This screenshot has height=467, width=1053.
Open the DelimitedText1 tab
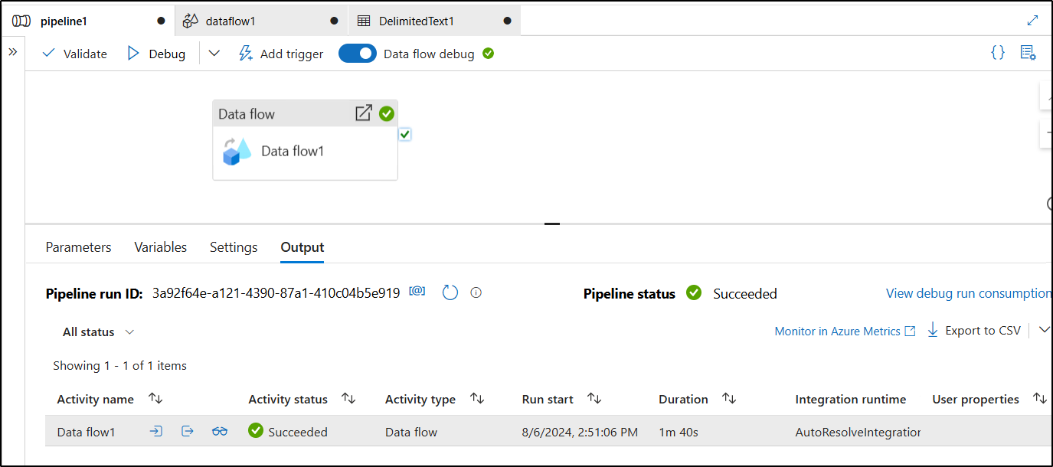pyautogui.click(x=434, y=21)
